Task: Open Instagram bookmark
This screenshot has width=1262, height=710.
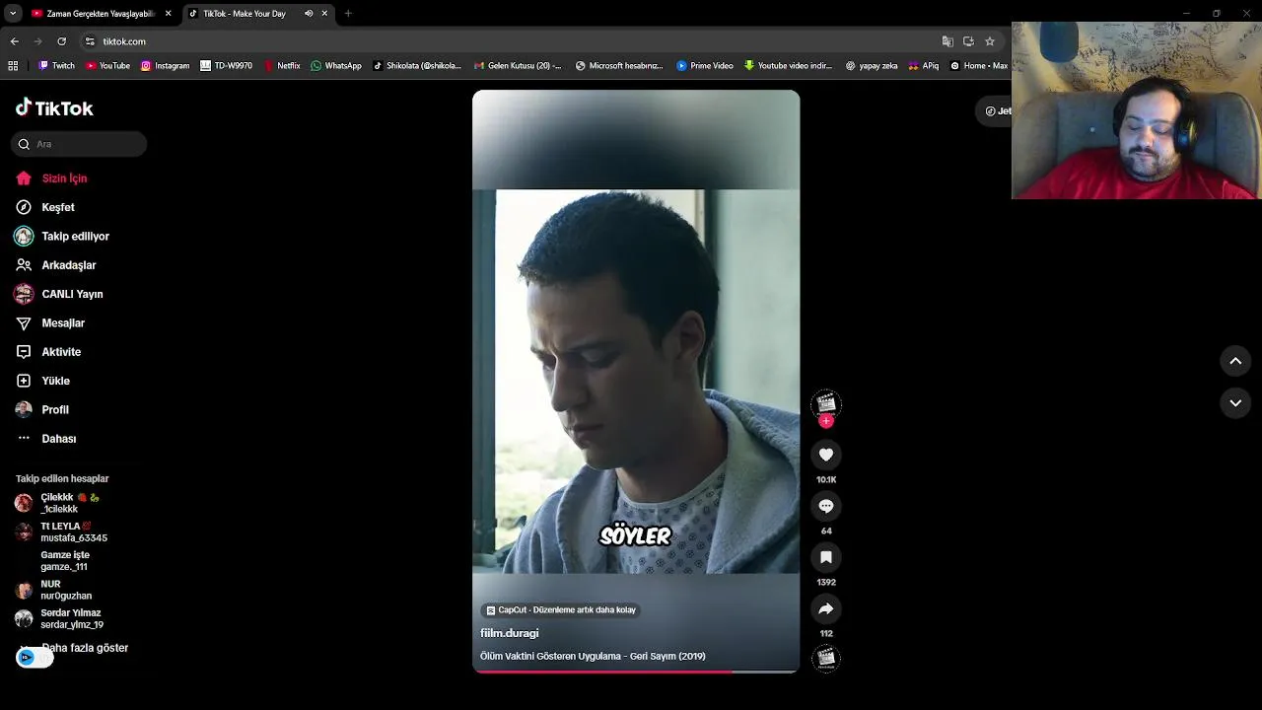Action: point(165,66)
